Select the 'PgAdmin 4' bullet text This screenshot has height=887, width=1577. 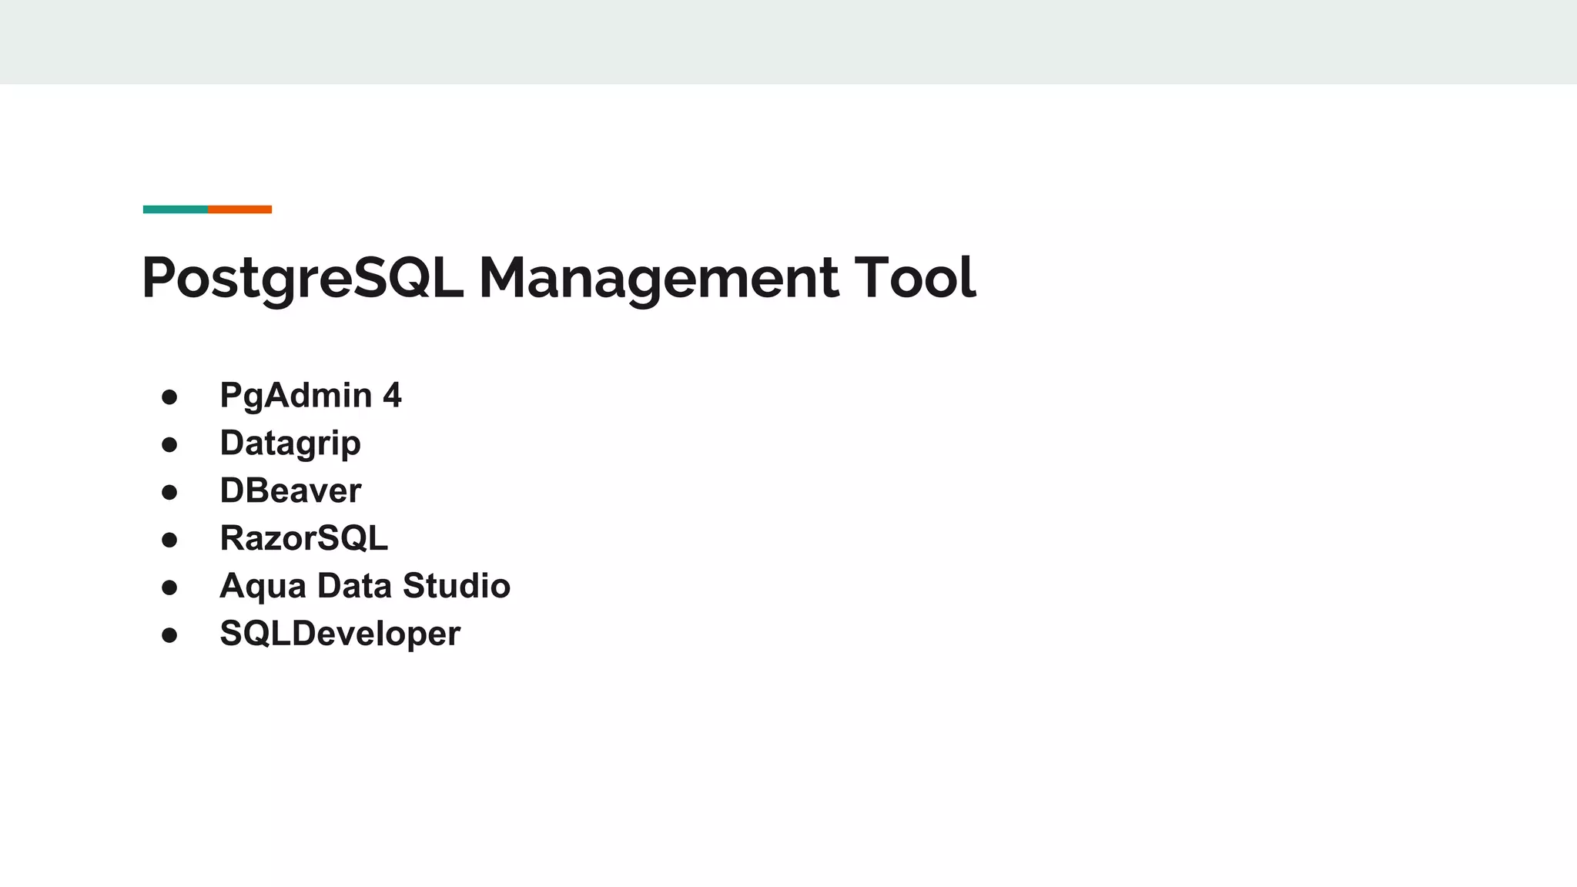pos(310,396)
